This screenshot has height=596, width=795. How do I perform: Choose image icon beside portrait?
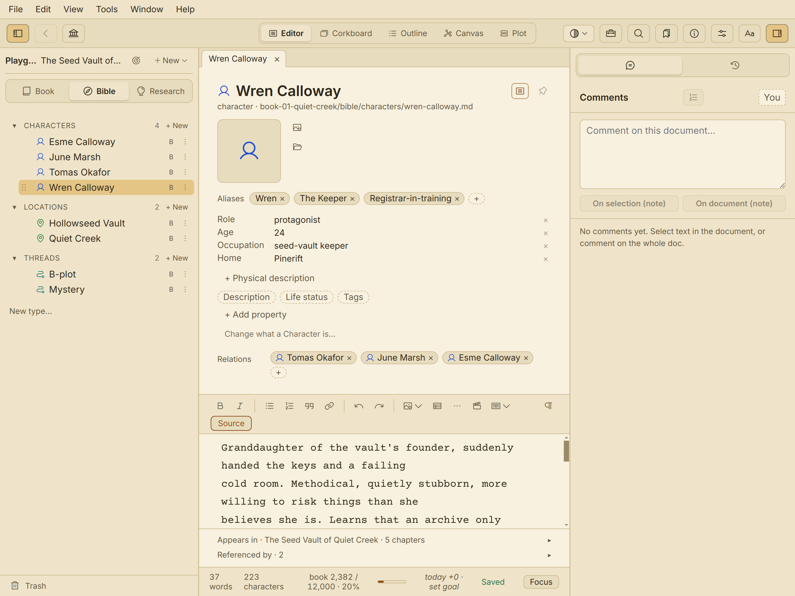pos(297,127)
